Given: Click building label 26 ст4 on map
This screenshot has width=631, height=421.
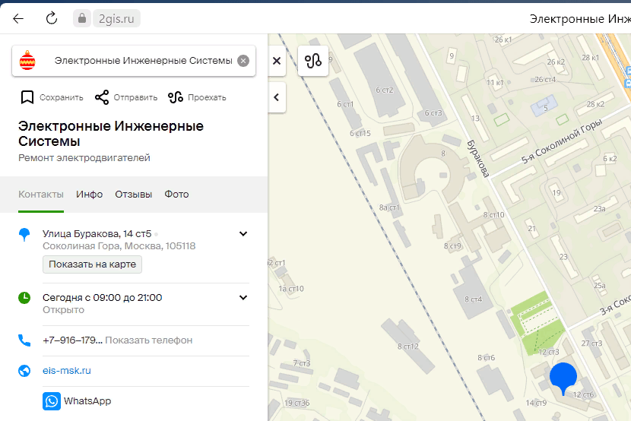Looking at the screenshot, I should point(545,80).
